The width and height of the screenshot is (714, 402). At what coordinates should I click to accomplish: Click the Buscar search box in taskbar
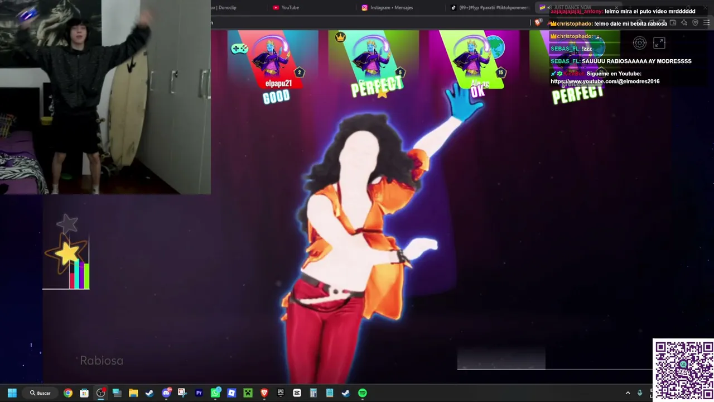(40, 393)
